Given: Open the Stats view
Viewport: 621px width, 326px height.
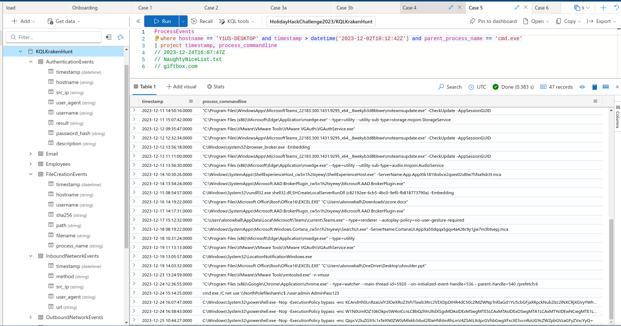Looking at the screenshot, I should [216, 87].
